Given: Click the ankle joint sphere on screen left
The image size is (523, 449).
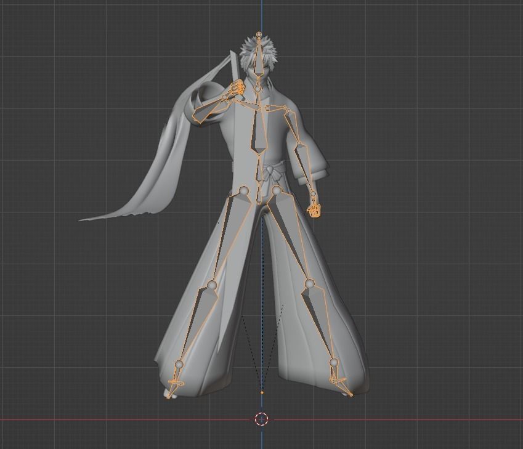Looking at the screenshot, I should coord(179,364).
